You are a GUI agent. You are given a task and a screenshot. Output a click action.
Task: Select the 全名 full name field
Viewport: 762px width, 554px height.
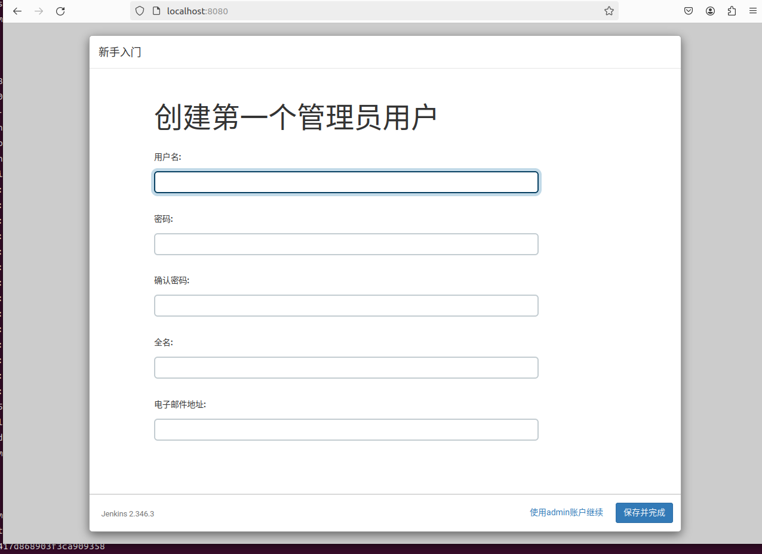(346, 367)
